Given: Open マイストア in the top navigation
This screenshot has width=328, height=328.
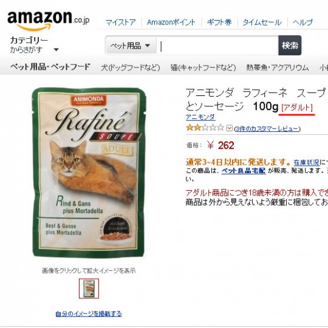Looking at the screenshot, I should tap(120, 22).
